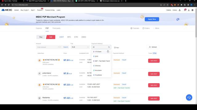Toggle to Sell mode
Viewport: 197px width, 110px height.
tap(51, 37)
